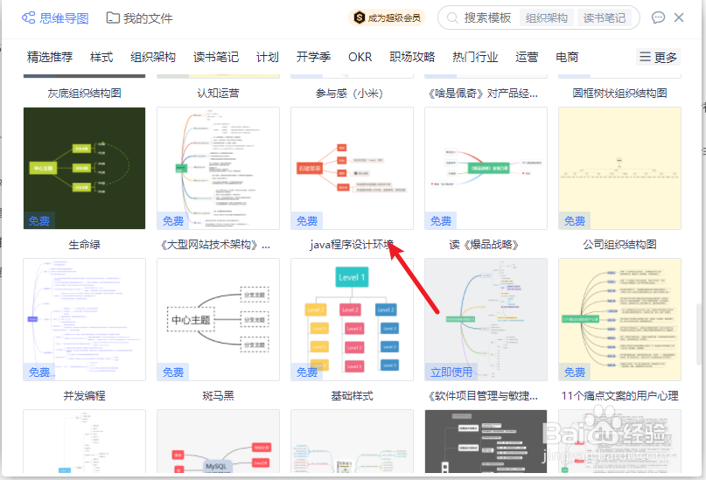706x480 pixels.
Task: Open the 生命绿 template thumbnail
Action: 84,168
